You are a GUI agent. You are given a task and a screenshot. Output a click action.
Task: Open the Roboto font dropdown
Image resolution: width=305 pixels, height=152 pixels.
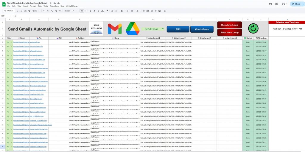69,11
